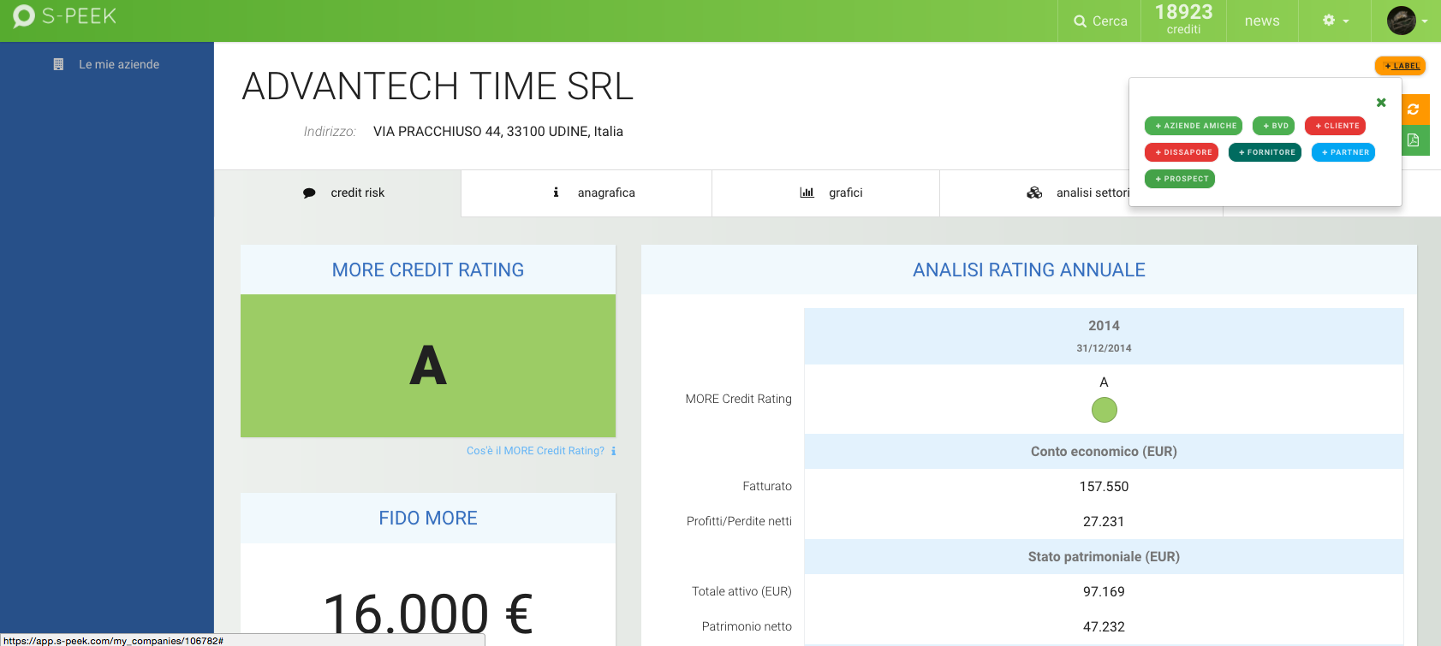Add the CLIENTE label
This screenshot has width=1441, height=646.
pos(1336,126)
